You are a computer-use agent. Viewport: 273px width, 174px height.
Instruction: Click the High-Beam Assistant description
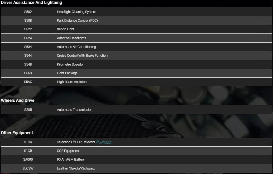(72, 82)
